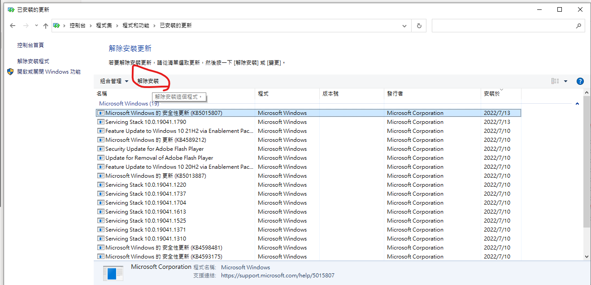Image resolution: width=591 pixels, height=285 pixels.
Task: Select the KB4593175 security update row
Action: [309, 257]
